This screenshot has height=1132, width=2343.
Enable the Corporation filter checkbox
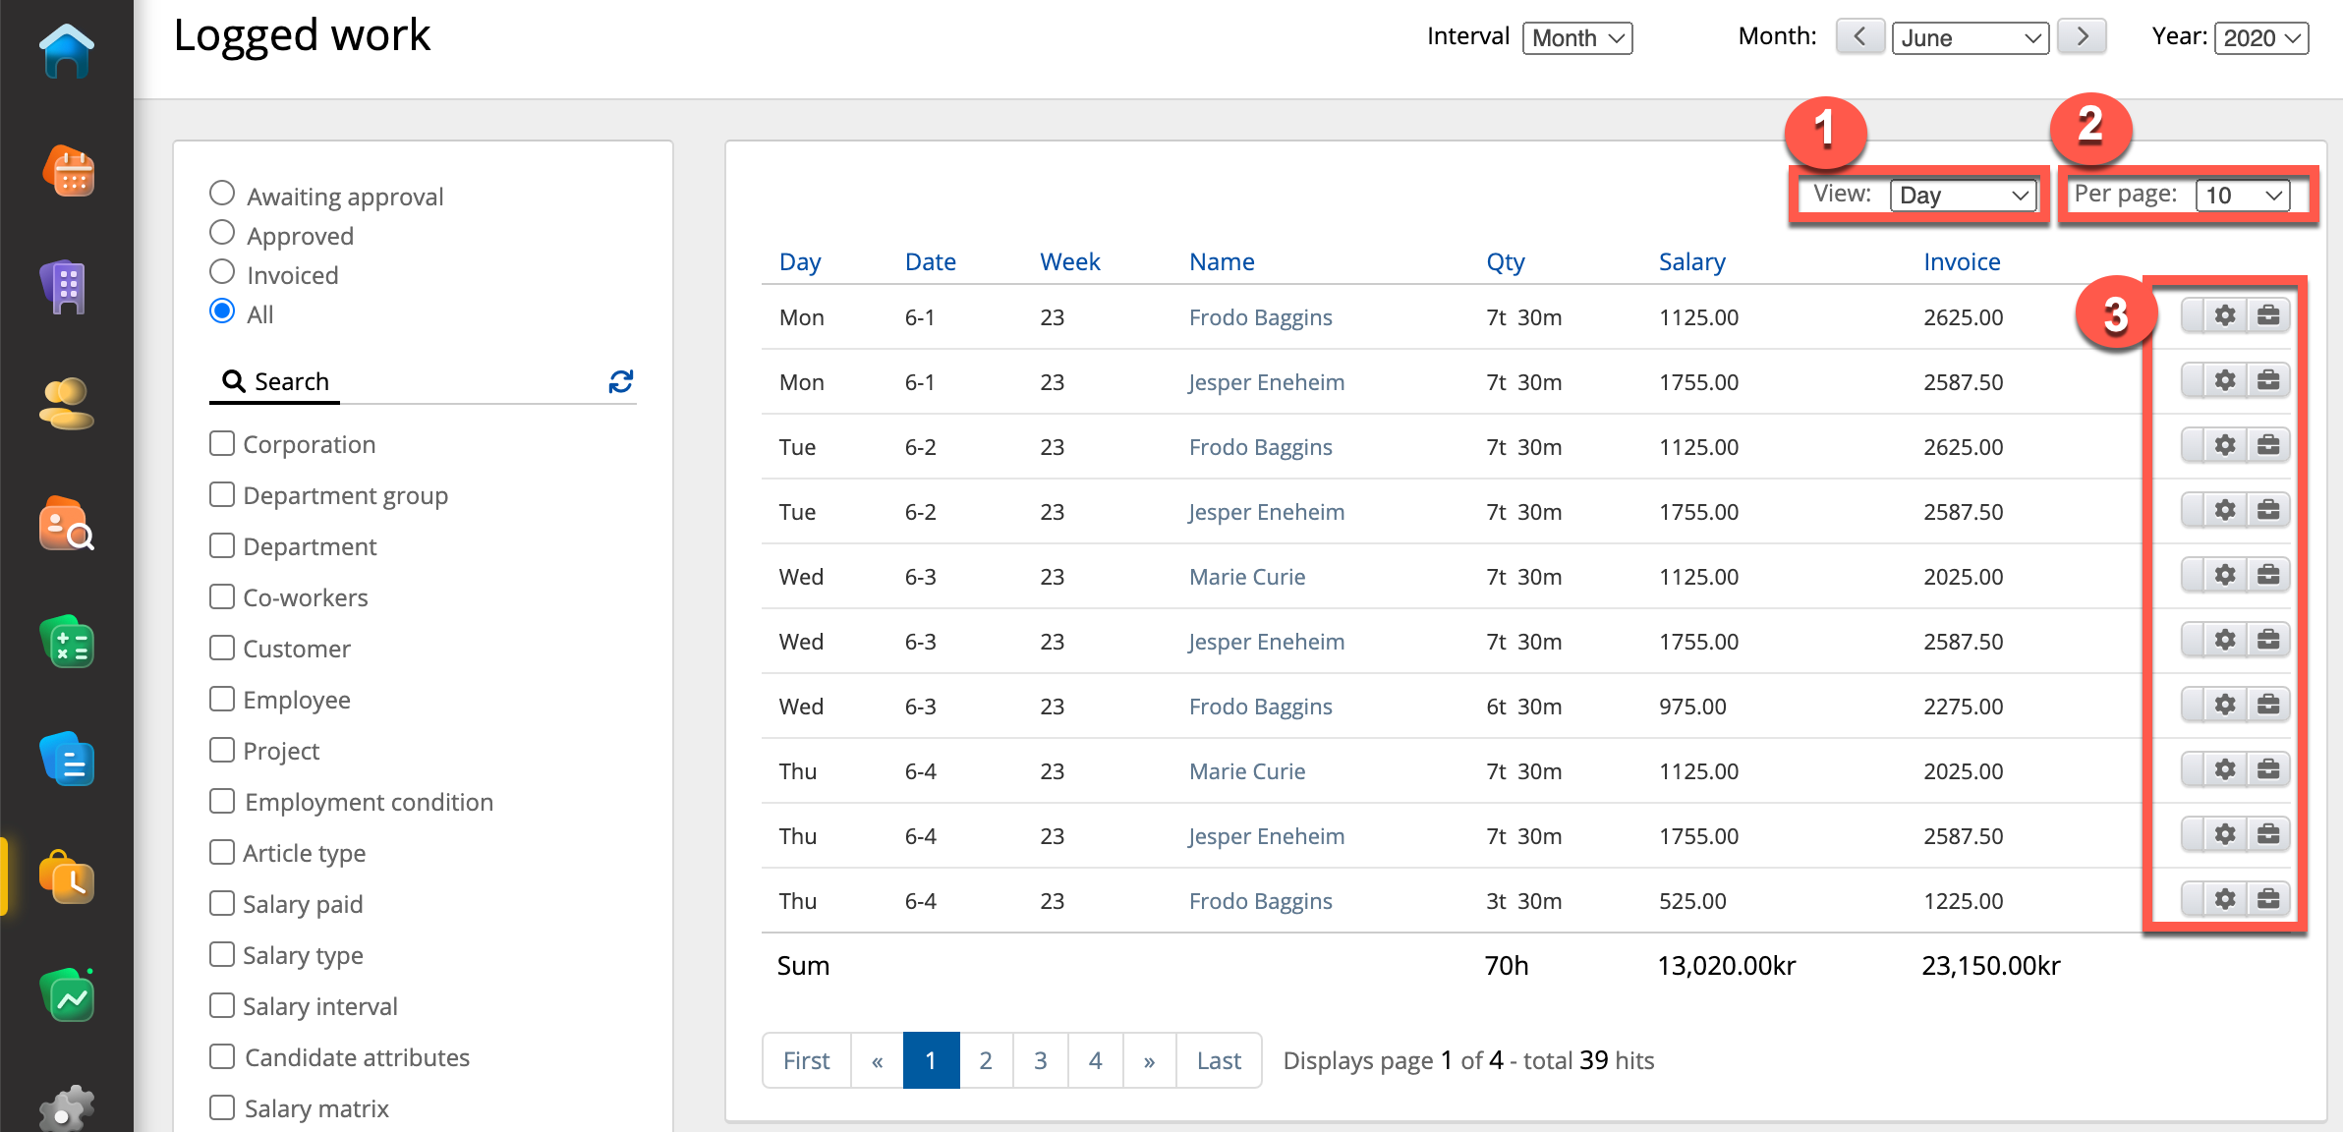[222, 443]
